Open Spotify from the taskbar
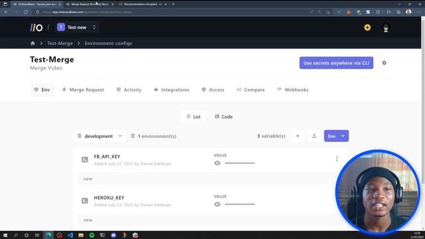This screenshot has width=425, height=239. [92, 235]
